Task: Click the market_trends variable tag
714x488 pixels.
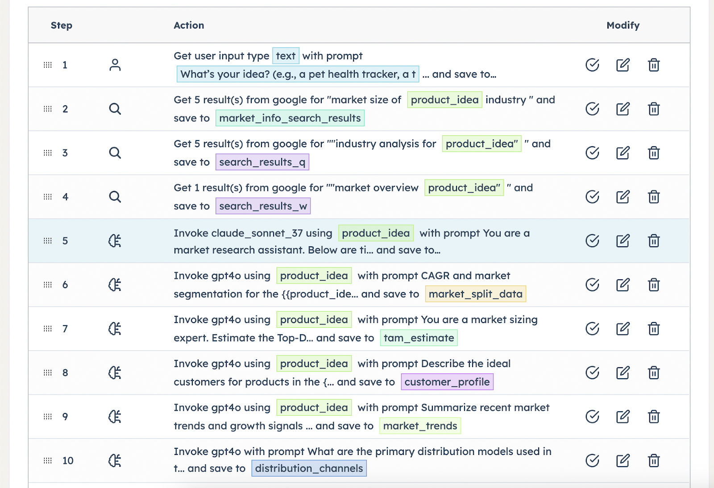Action: point(420,426)
